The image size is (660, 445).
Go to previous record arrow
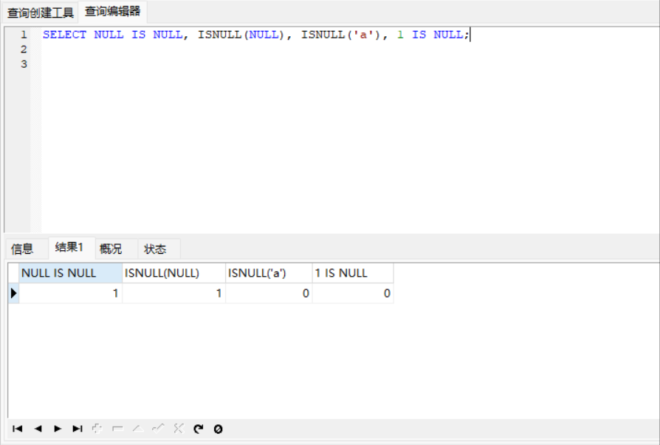click(38, 429)
